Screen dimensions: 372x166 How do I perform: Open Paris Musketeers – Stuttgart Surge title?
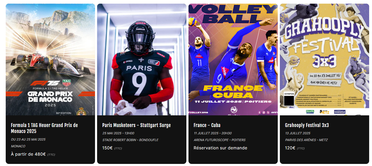pyautogui.click(x=137, y=125)
